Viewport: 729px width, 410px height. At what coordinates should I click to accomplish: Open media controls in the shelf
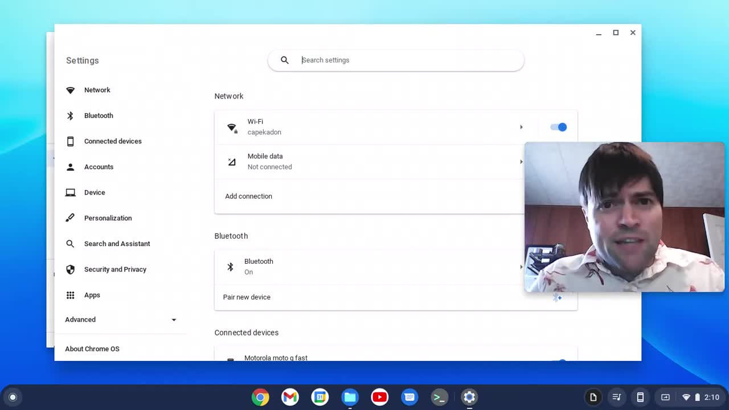click(616, 397)
